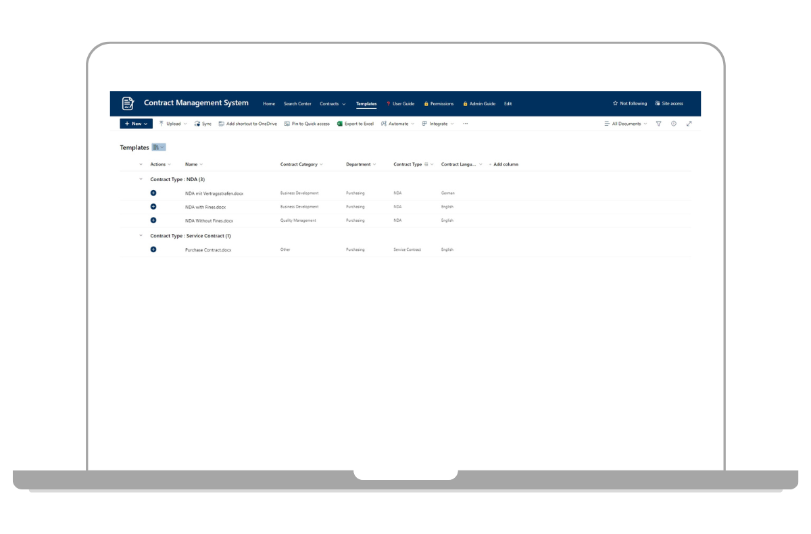Click the Edit navigation link
This screenshot has width=811, height=534.
508,104
